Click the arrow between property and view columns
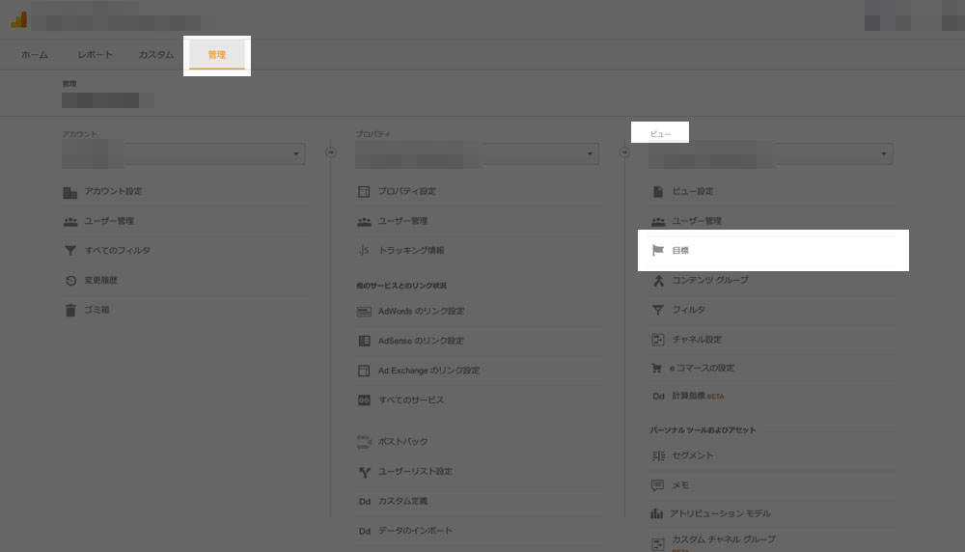Screen dimensions: 965x552 pos(624,152)
